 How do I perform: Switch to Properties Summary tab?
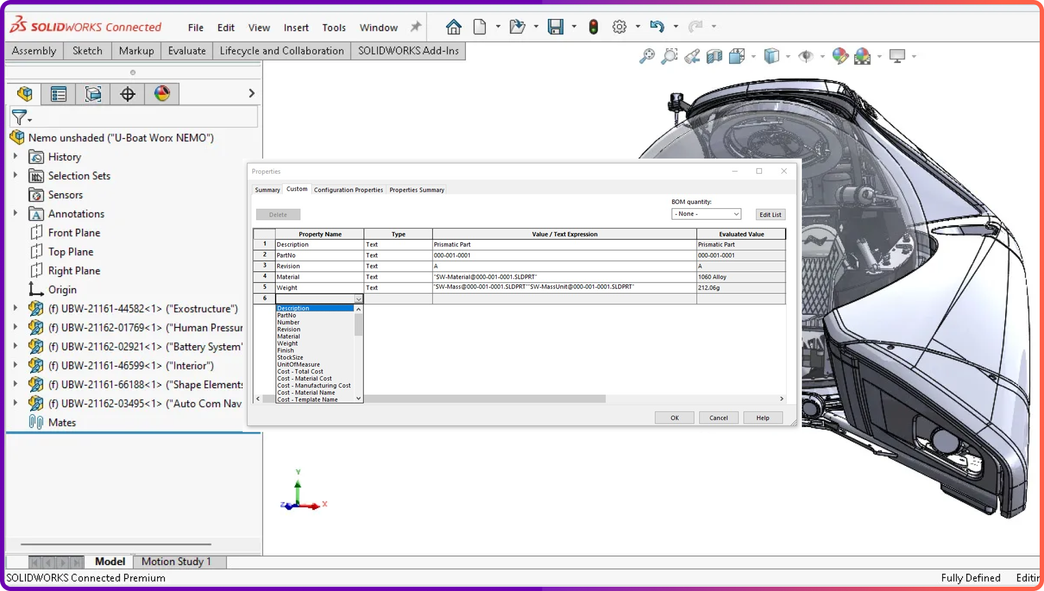point(417,190)
